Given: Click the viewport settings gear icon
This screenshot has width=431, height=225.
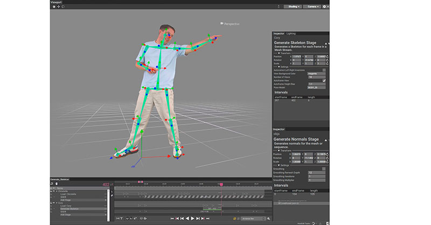Looking at the screenshot, I should click(x=325, y=6).
